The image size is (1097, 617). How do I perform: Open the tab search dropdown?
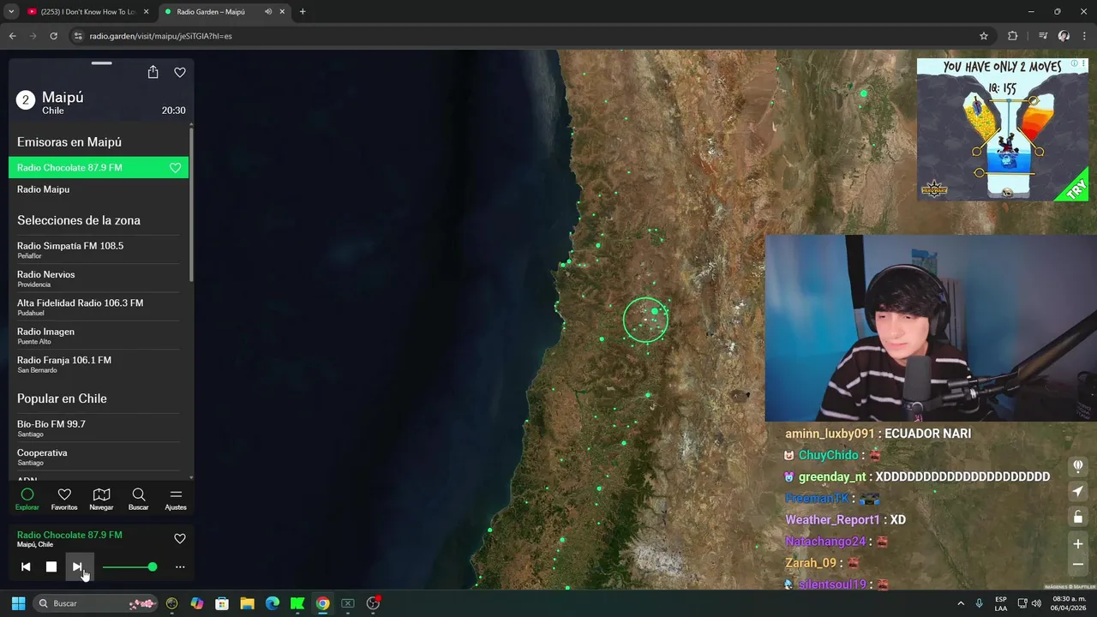[x=11, y=12]
